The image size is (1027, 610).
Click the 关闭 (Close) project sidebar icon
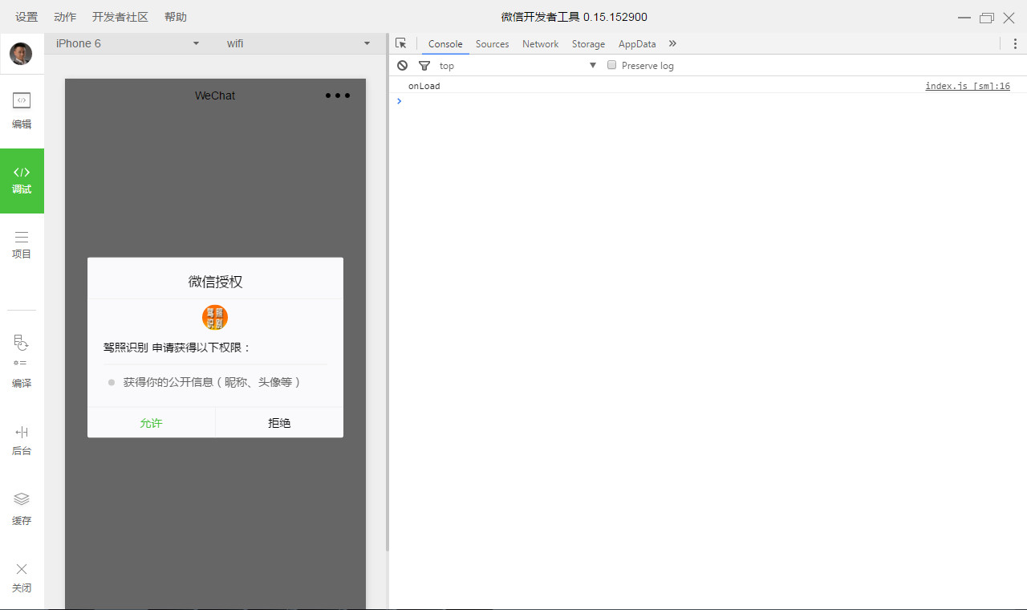[22, 577]
